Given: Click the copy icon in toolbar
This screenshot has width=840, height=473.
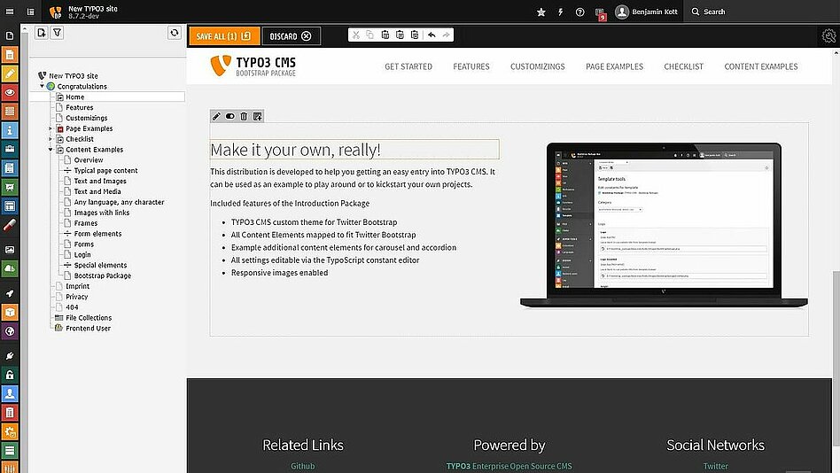Looking at the screenshot, I should (370, 35).
